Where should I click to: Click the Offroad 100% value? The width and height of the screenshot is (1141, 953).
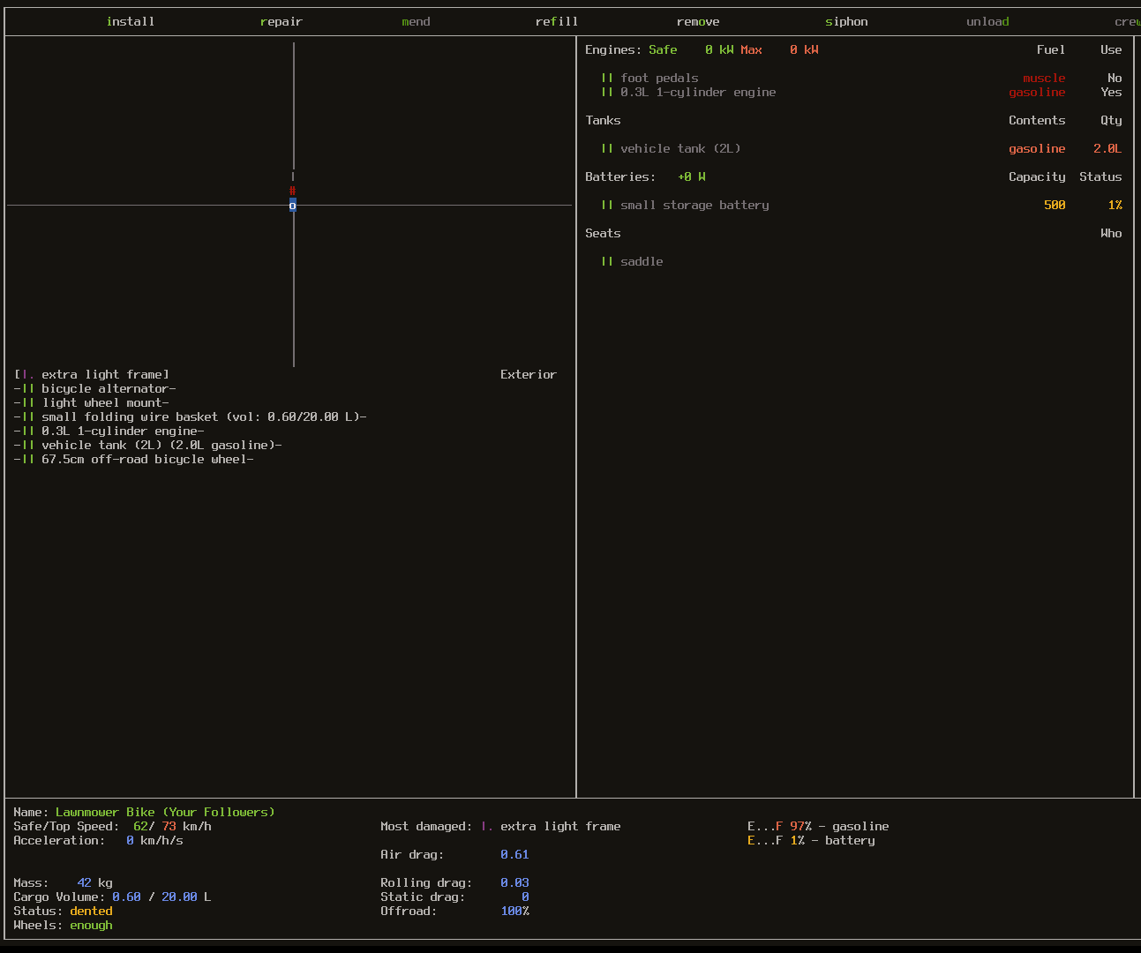pos(514,912)
